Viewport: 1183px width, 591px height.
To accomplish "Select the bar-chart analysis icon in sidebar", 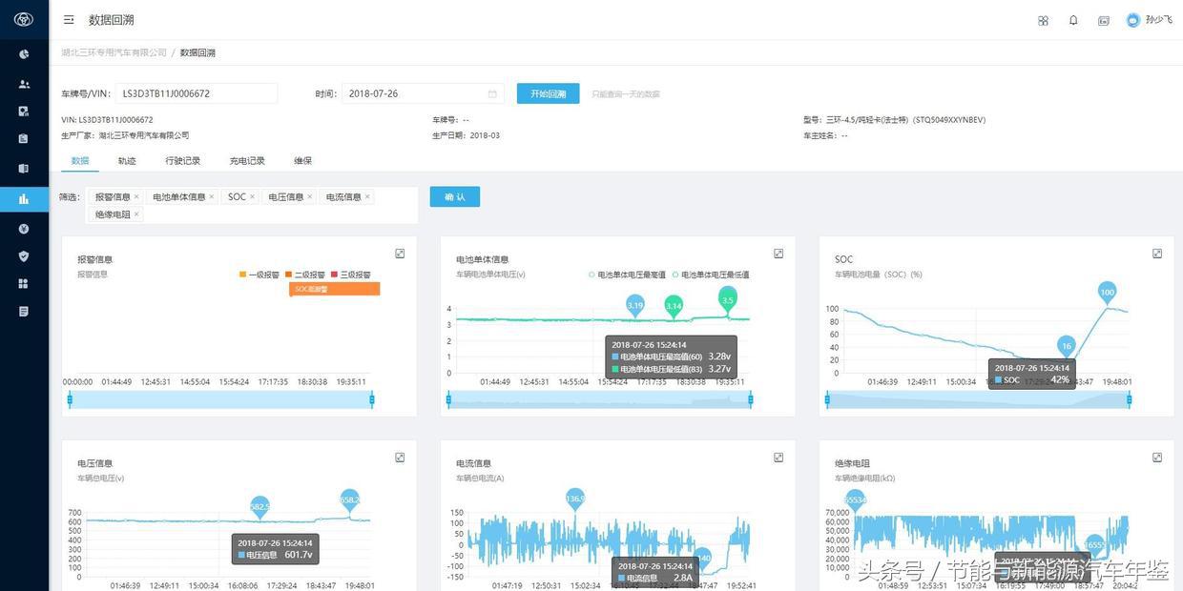I will pyautogui.click(x=24, y=196).
